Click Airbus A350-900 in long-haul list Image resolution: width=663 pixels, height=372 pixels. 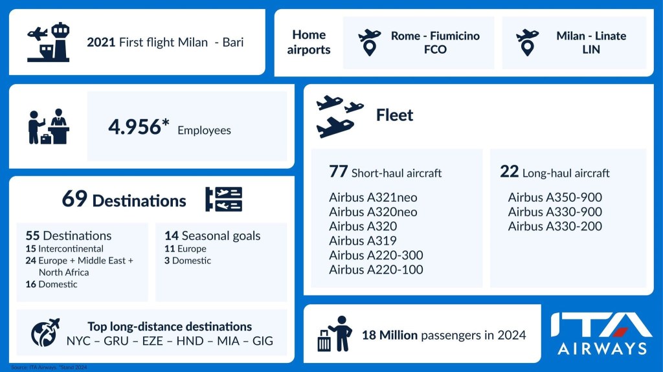[555, 197]
